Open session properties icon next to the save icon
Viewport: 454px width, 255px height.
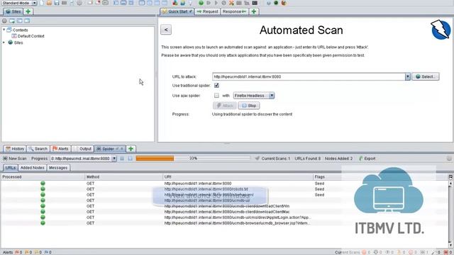pyautogui.click(x=65, y=3)
